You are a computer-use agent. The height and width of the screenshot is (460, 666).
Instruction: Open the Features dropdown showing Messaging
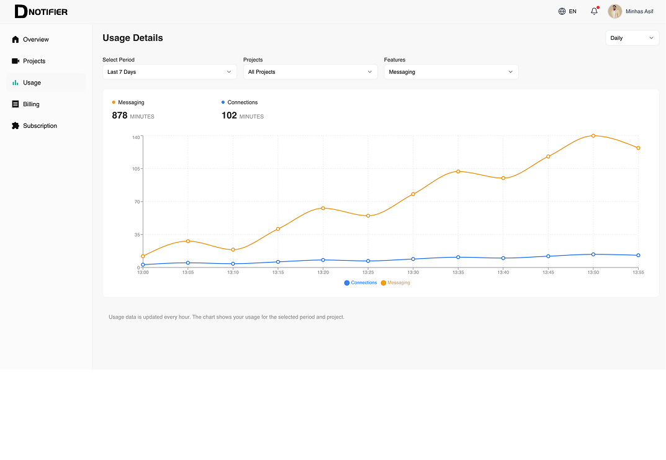click(451, 72)
